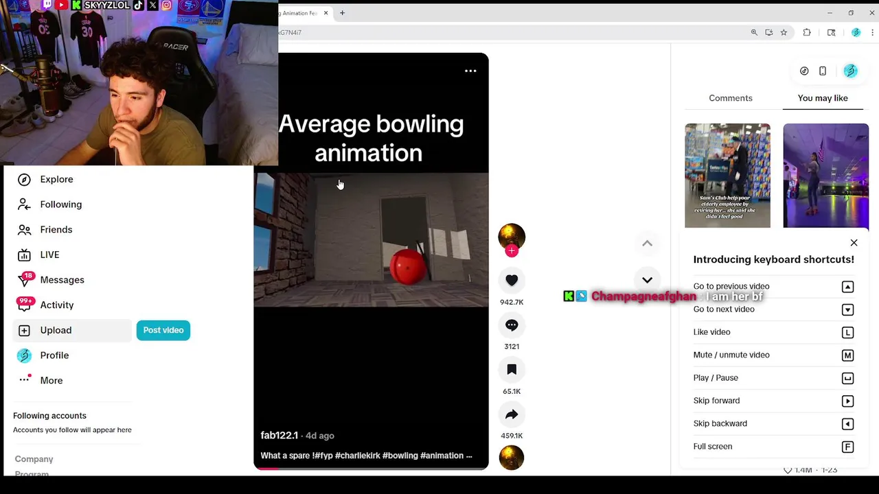
Task: Open the Chrome three-dot menu
Action: click(x=873, y=32)
